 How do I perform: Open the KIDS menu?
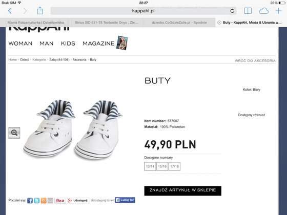68,44
